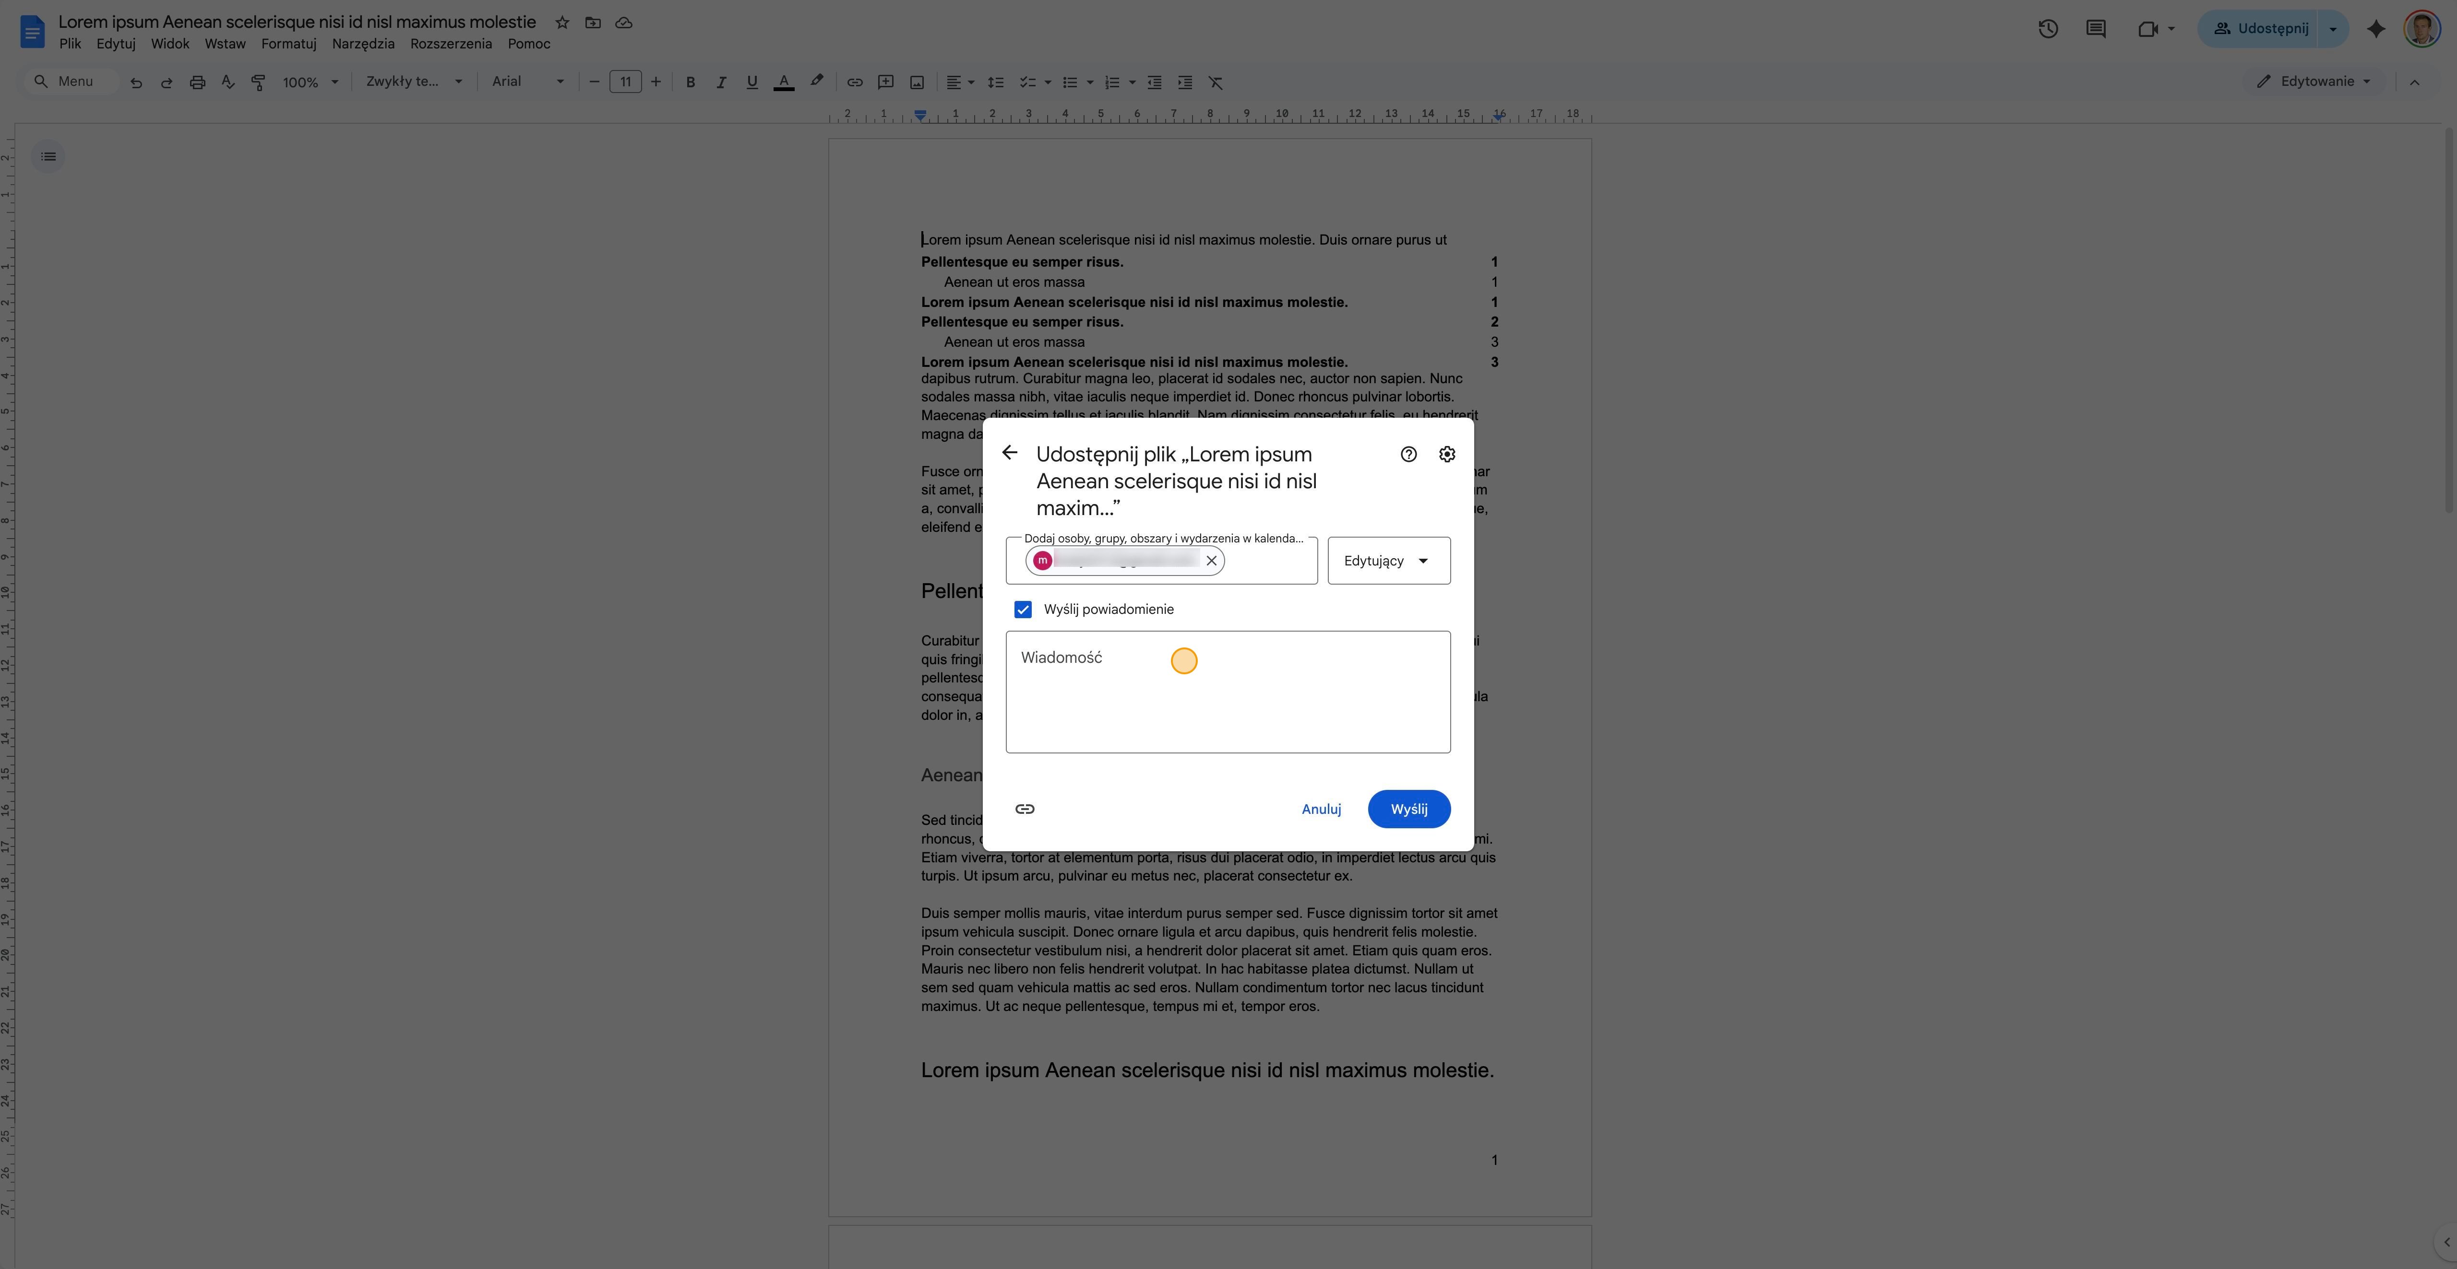Open the Plik menu
The image size is (2457, 1269).
tap(70, 44)
